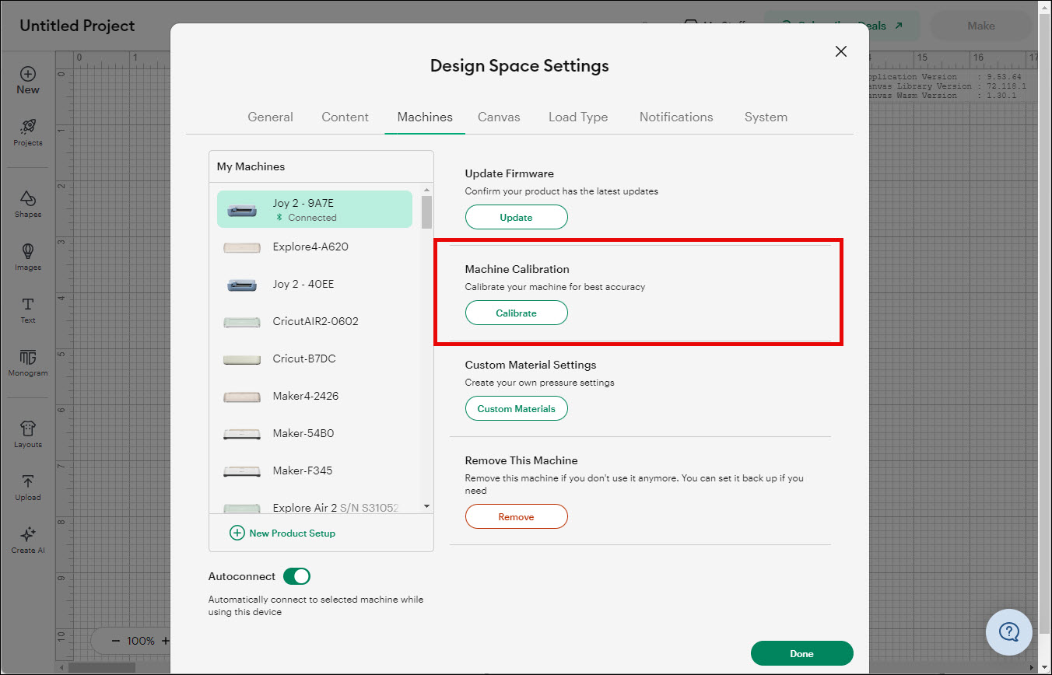Switch to the Canvas settings tab
1052x675 pixels.
coord(499,117)
